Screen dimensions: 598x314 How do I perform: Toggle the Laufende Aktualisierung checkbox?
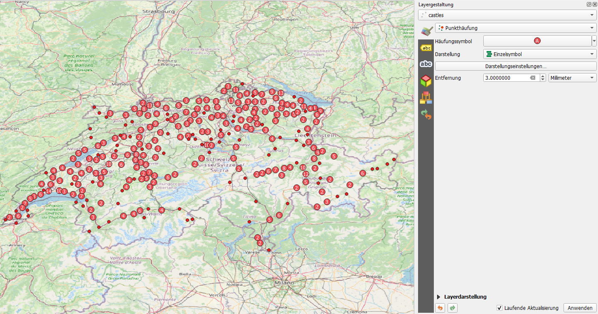[500, 308]
